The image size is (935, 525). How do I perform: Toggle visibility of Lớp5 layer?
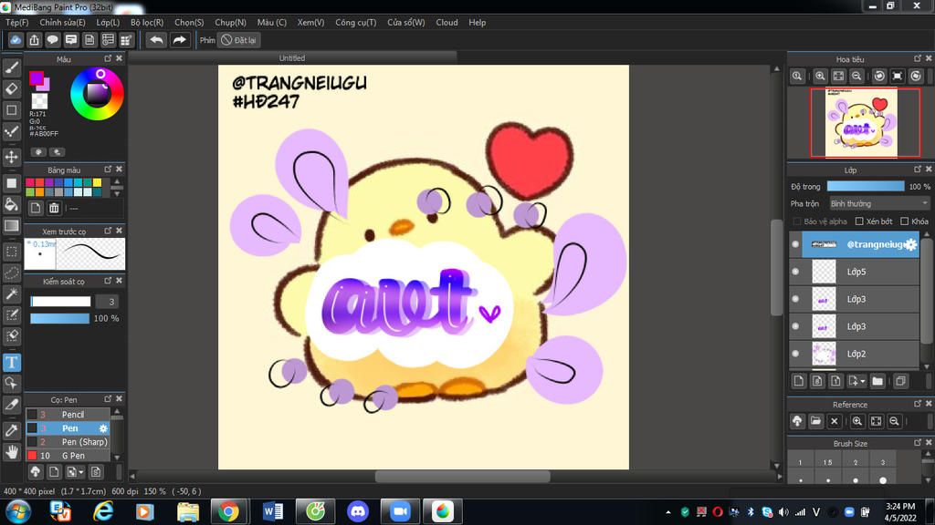pyautogui.click(x=795, y=272)
